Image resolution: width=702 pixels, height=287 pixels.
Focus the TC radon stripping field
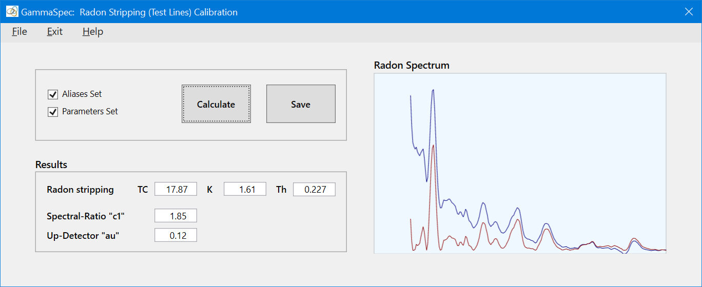(175, 190)
